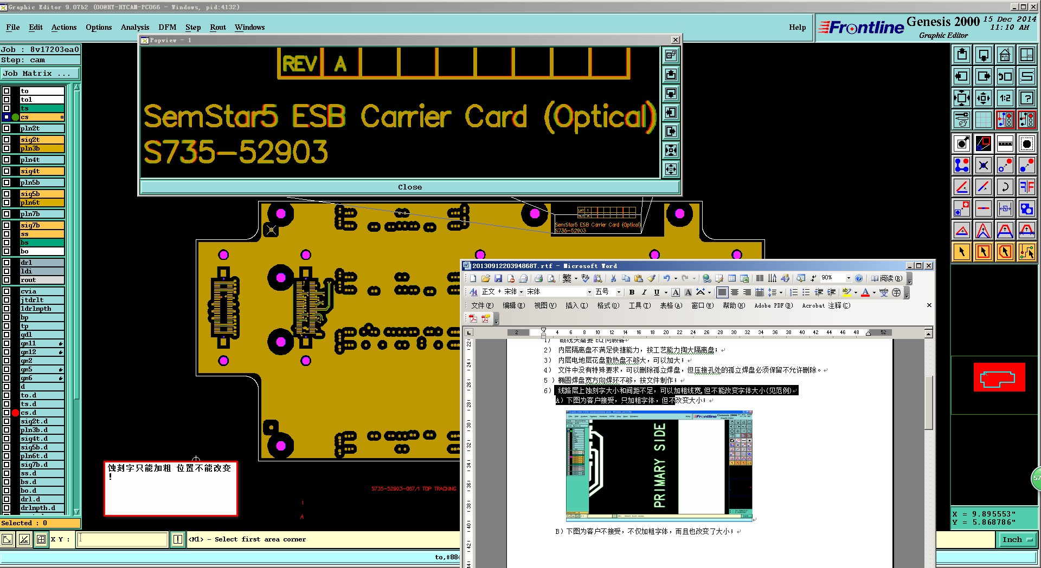Toggle the checkbox for layer gm2
This screenshot has height=568, width=1041.
click(7, 361)
